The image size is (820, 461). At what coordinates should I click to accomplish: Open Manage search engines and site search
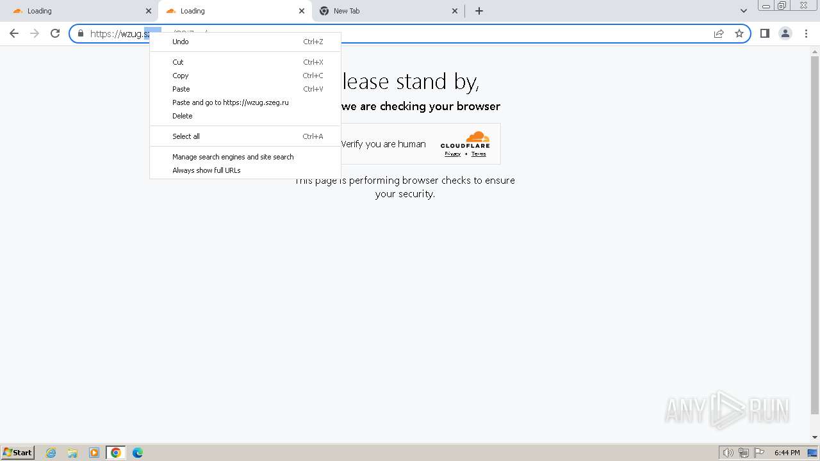(245, 157)
